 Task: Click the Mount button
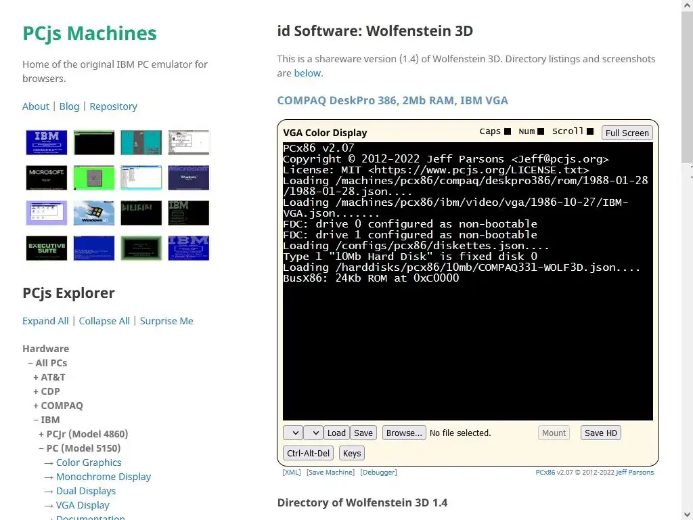click(554, 433)
